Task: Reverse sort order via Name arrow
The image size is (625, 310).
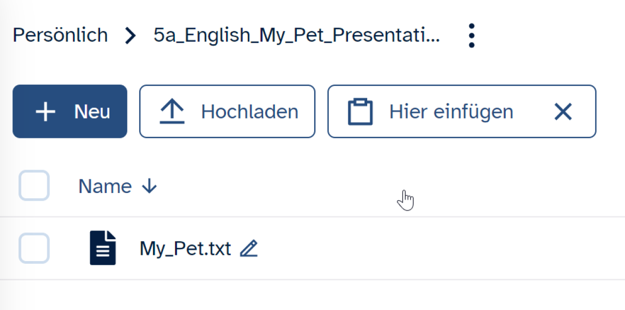Action: (x=149, y=186)
